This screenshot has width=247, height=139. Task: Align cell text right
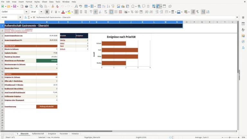(86, 12)
